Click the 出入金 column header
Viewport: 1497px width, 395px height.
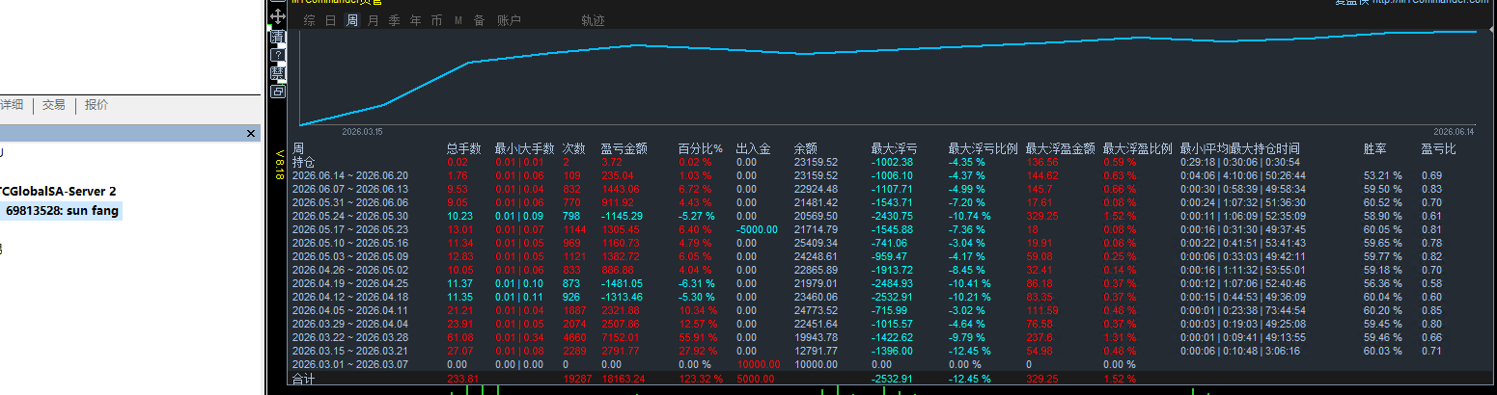click(753, 148)
